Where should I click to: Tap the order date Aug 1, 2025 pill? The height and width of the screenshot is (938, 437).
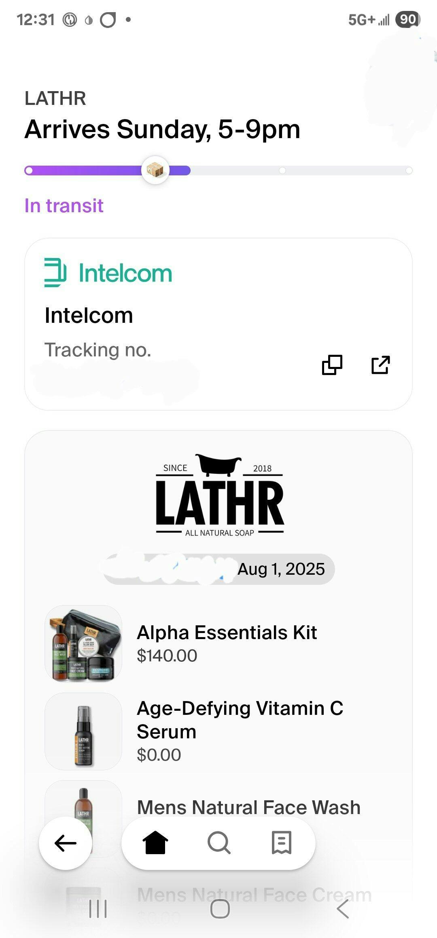(219, 569)
